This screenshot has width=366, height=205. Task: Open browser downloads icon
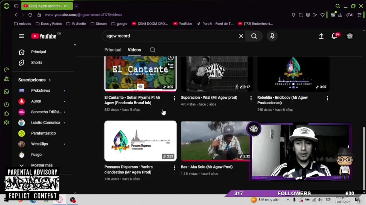pos(340,15)
